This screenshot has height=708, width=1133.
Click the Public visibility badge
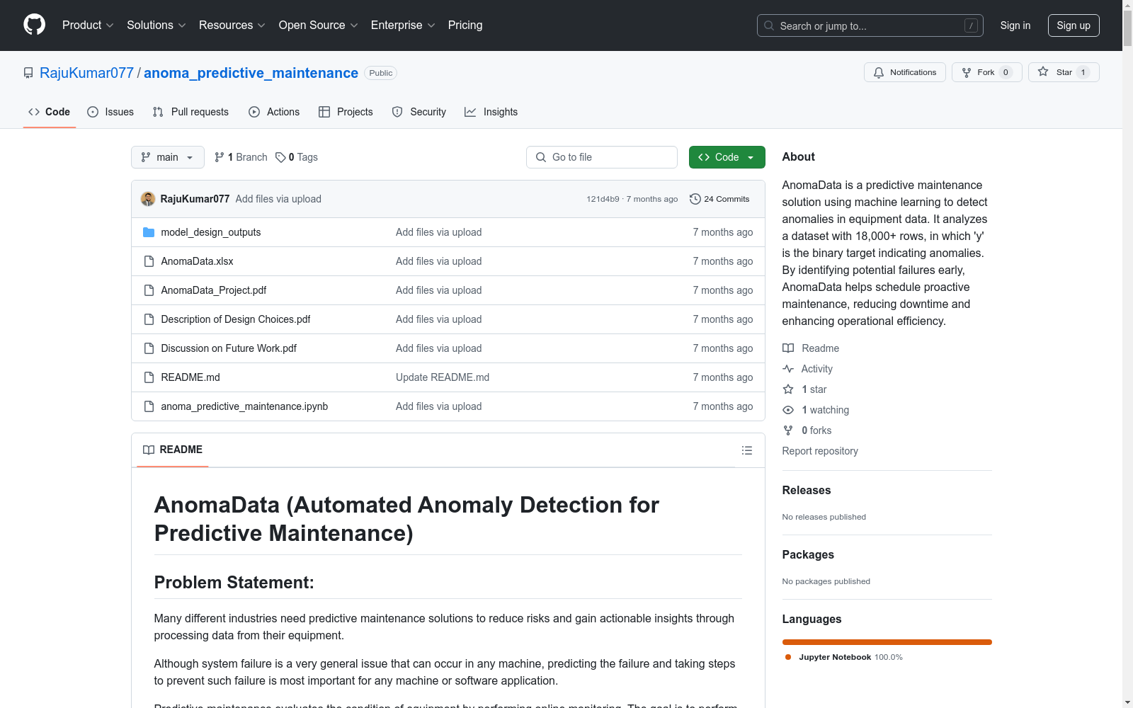380,73
